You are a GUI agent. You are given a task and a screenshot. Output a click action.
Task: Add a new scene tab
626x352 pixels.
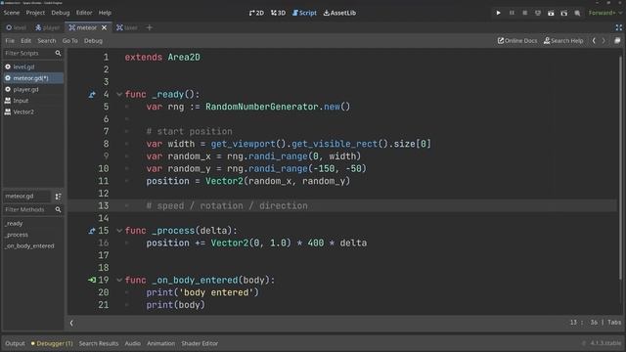(x=150, y=27)
